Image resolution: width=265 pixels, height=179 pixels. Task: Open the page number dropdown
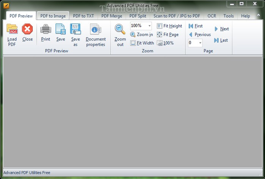coord(200,43)
